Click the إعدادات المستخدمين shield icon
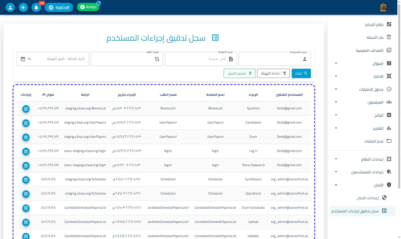 tap(389, 172)
